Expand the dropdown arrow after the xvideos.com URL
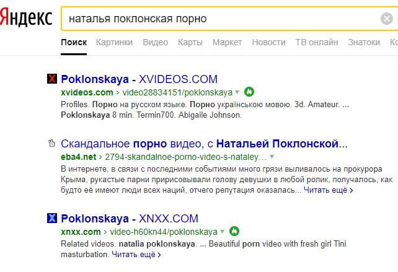Image resolution: width=398 pixels, height=272 pixels. click(237, 92)
